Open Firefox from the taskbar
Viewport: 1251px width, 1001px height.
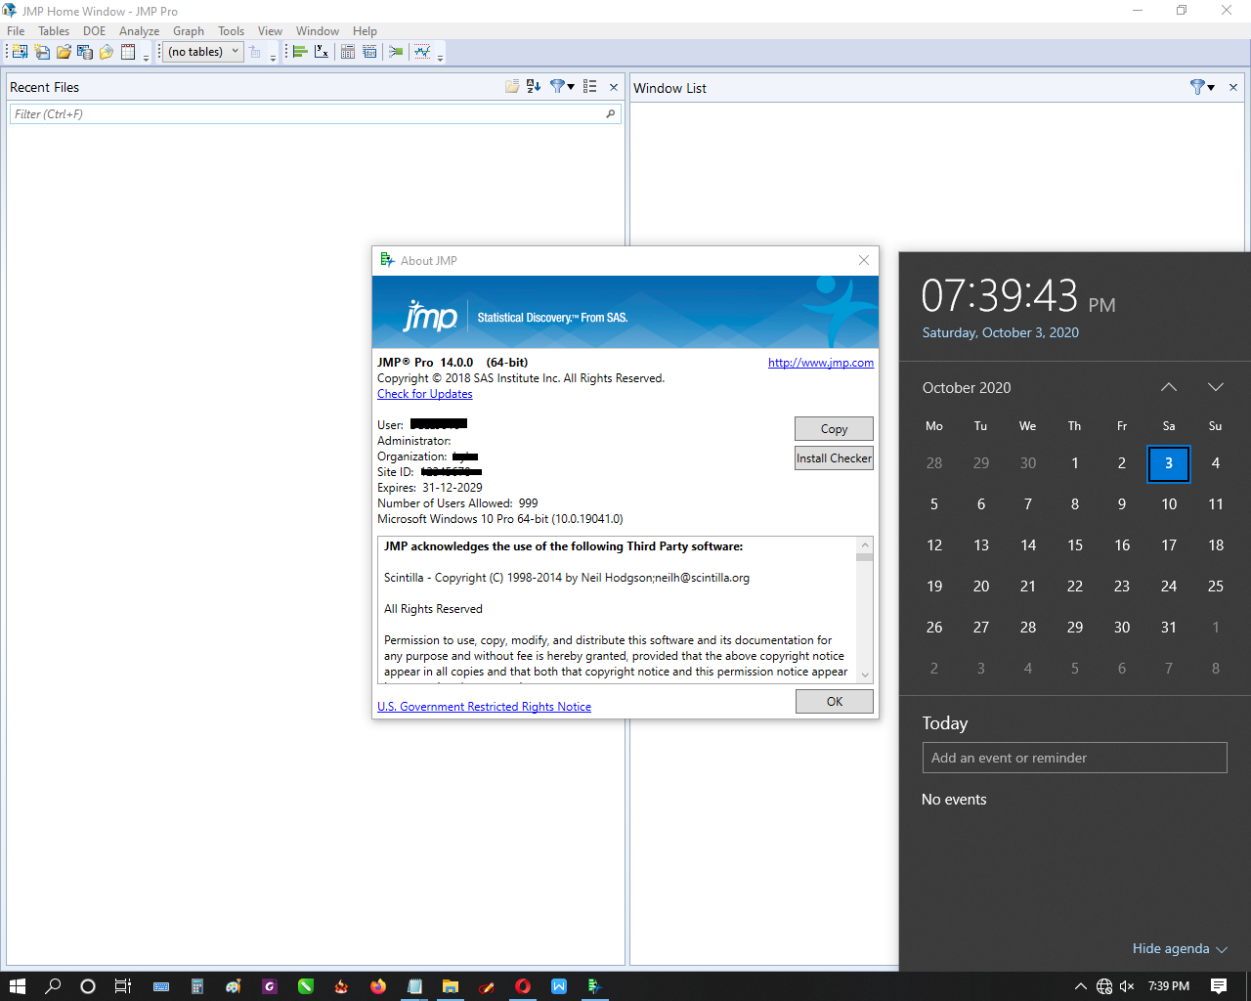378,986
